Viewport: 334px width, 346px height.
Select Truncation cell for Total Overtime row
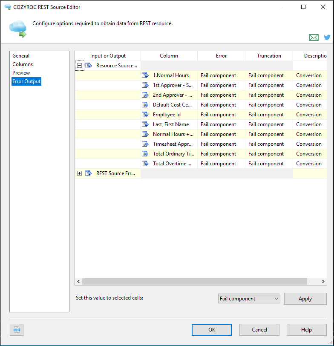(269, 164)
